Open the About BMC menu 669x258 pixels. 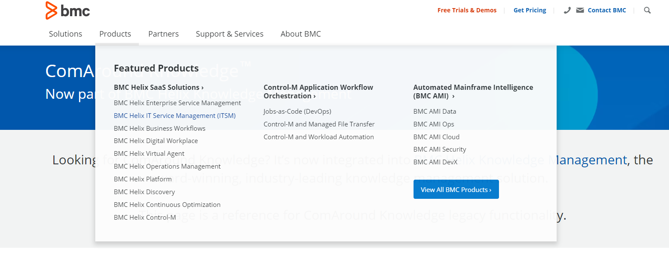pos(300,34)
